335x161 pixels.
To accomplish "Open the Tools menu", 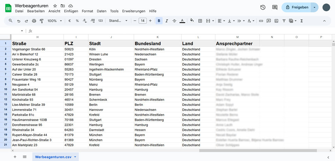I will (x=114, y=11).
